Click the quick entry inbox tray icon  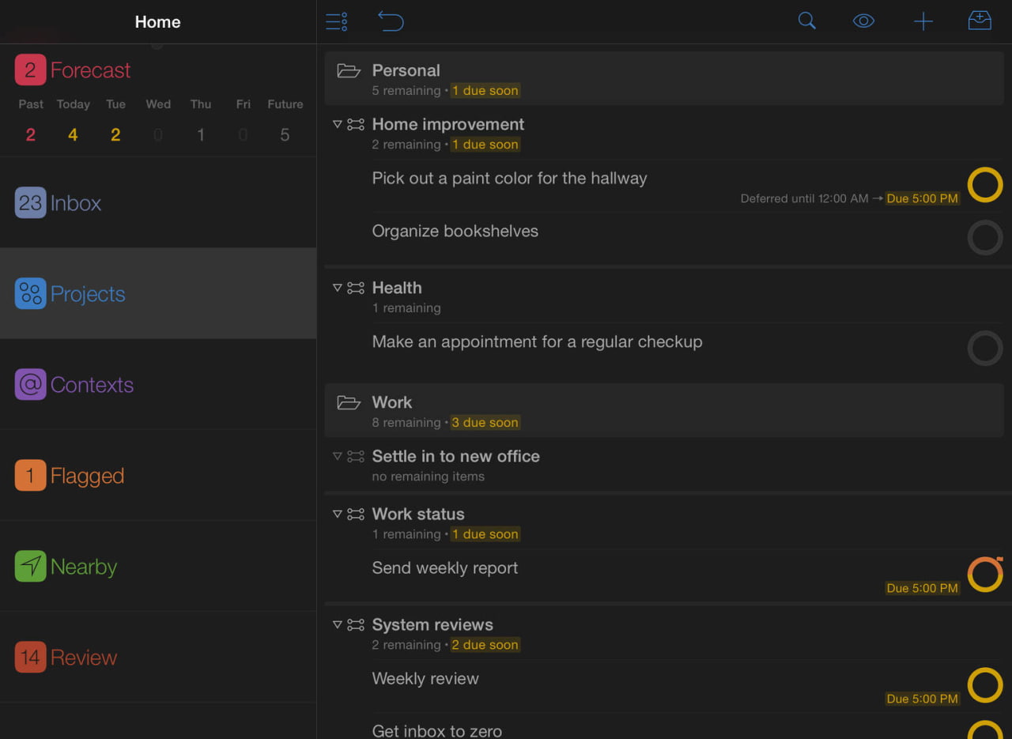click(980, 21)
